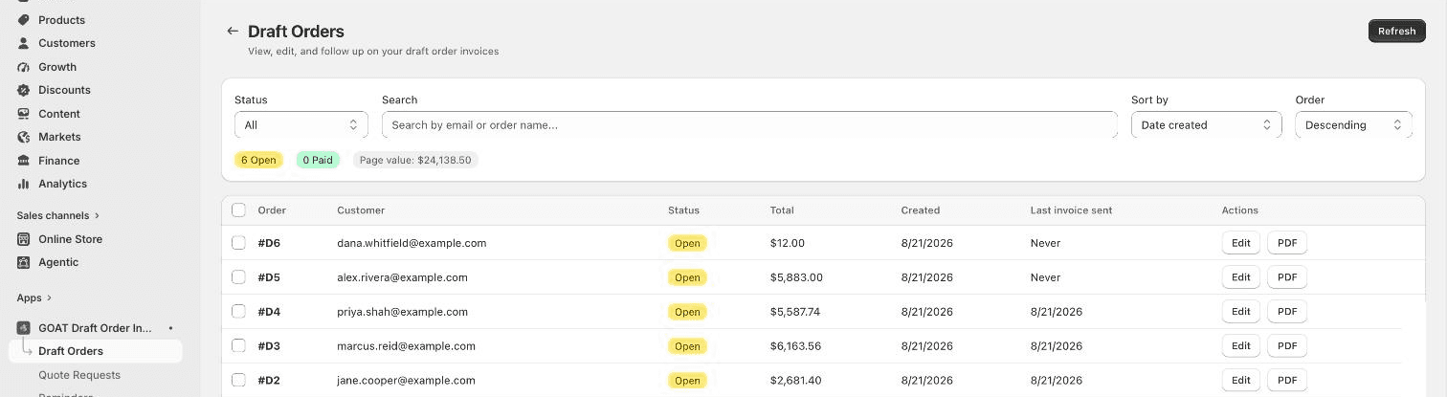The width and height of the screenshot is (1447, 397).
Task: Toggle the select-all orders checkbox in header
Action: pyautogui.click(x=238, y=210)
